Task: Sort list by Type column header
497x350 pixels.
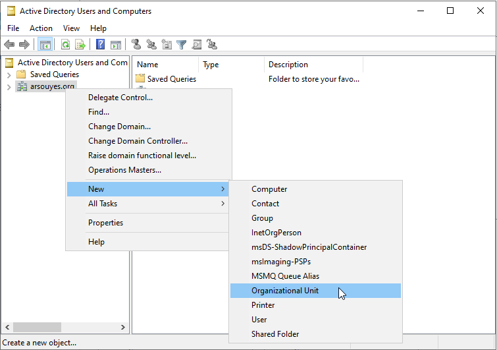Action: [x=231, y=65]
